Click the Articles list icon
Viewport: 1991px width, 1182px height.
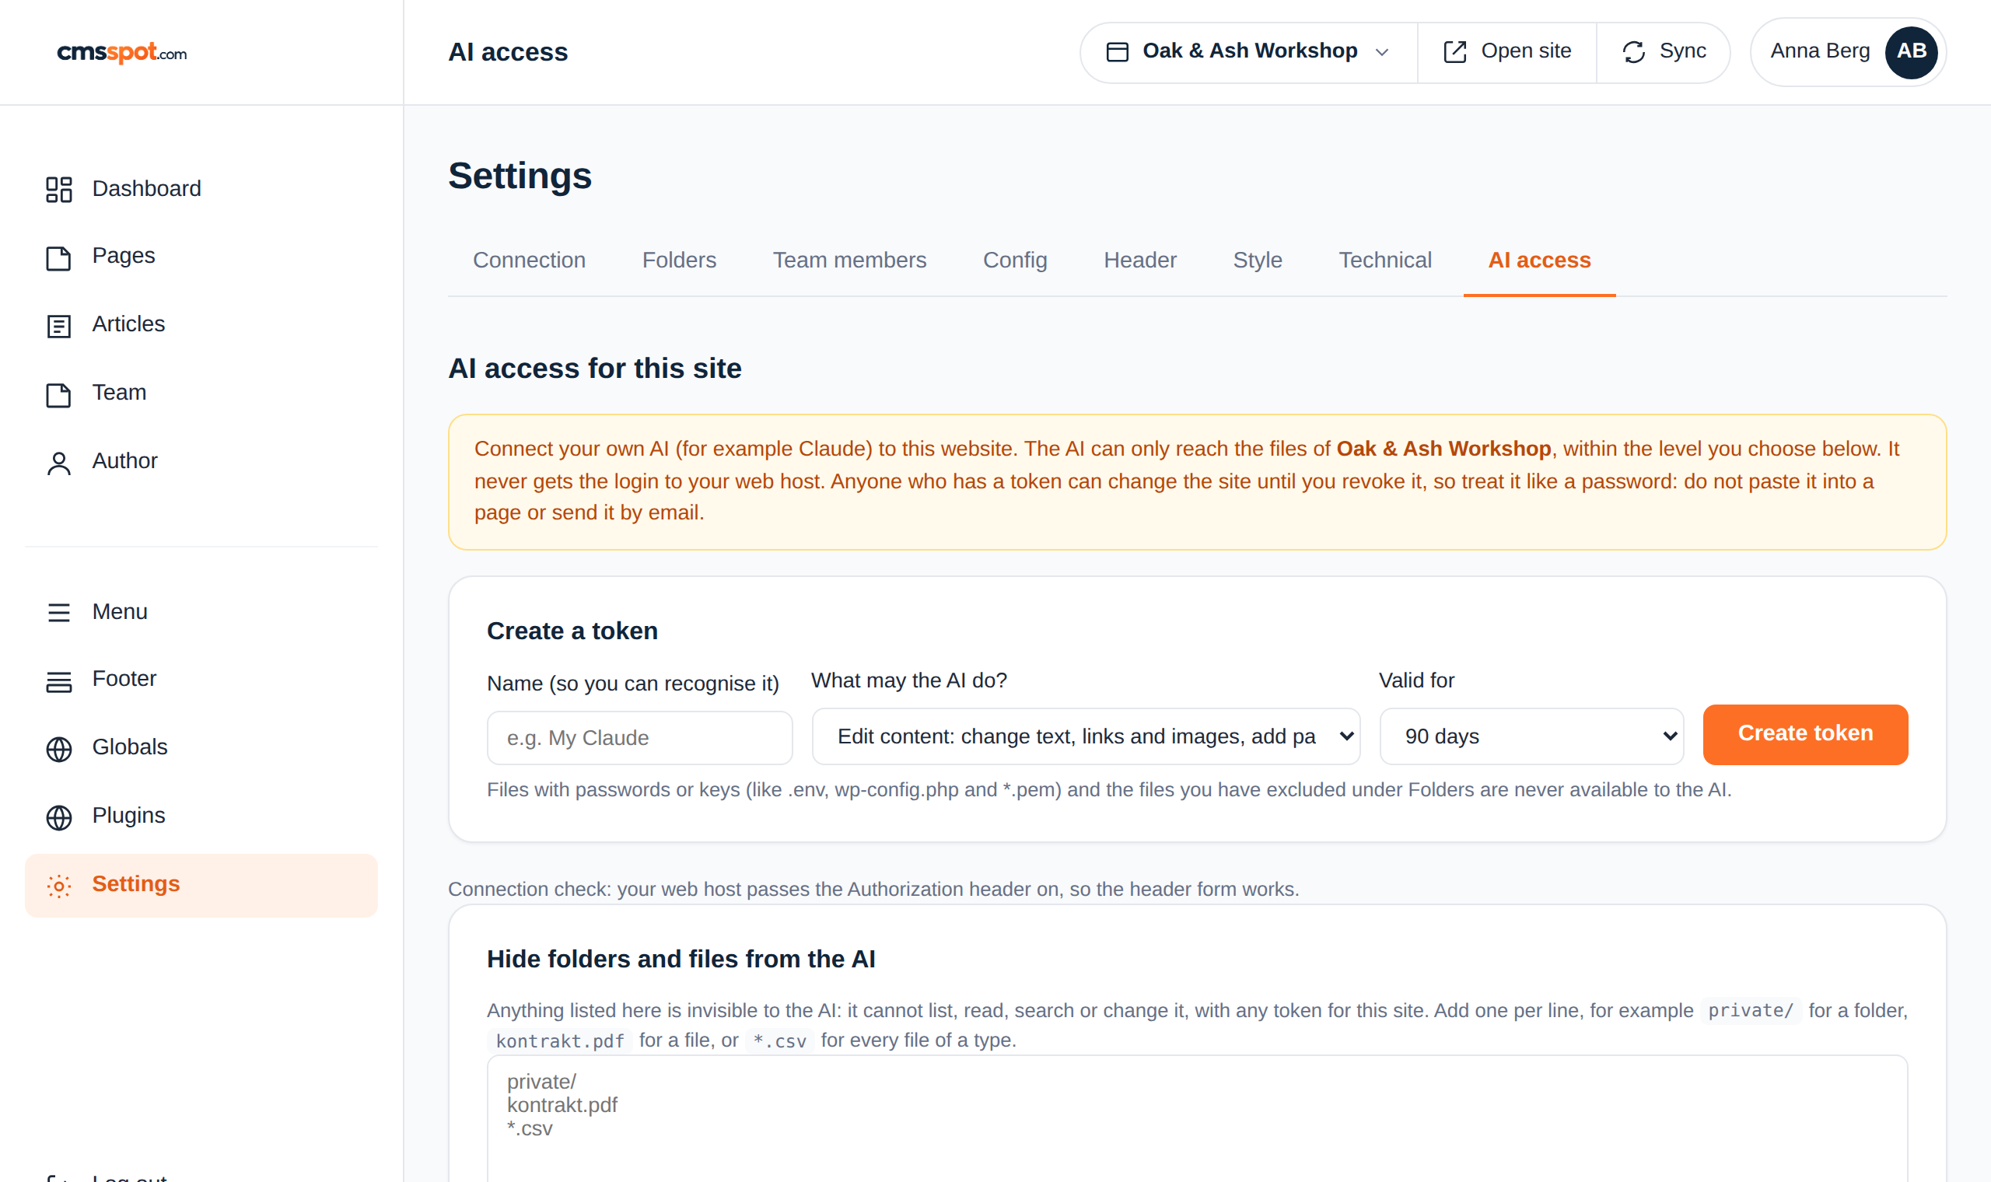59,327
